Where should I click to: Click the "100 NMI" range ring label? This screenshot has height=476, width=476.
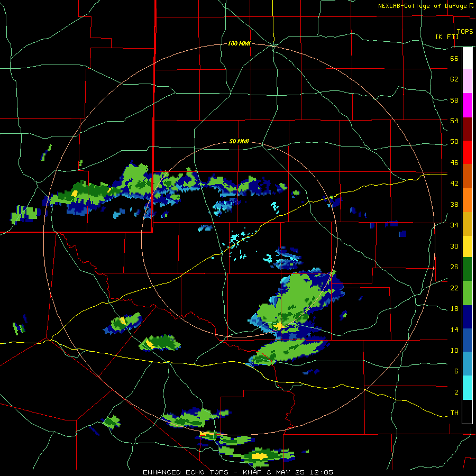[x=239, y=44]
